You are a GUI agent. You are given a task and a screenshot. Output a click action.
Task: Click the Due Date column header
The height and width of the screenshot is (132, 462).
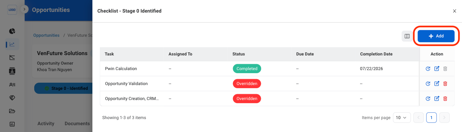pos(305,54)
